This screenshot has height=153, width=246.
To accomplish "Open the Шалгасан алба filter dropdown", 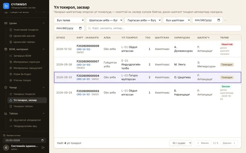I will pyautogui.click(x=105, y=20).
